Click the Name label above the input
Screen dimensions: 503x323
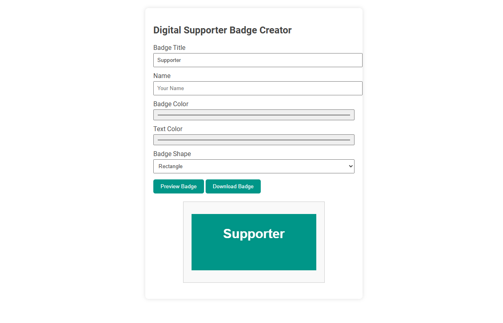(x=162, y=76)
